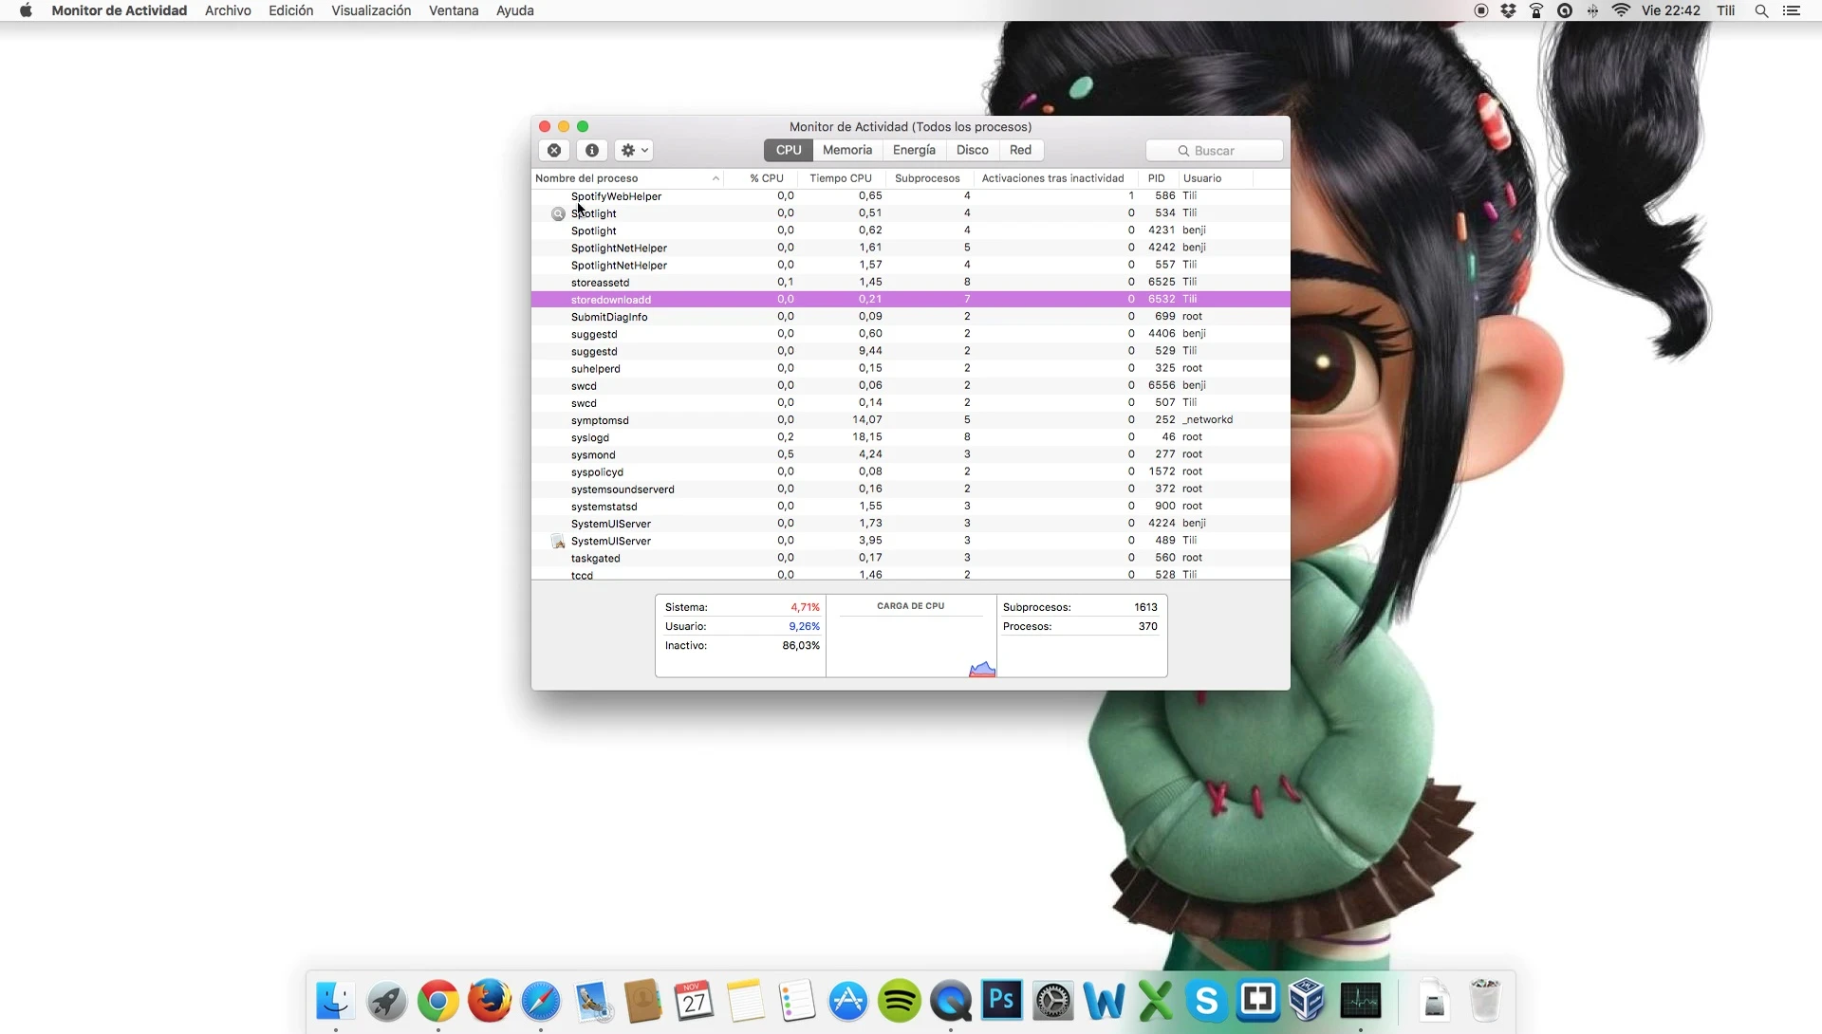Open the Apple menu
The width and height of the screenshot is (1822, 1034).
(x=26, y=10)
